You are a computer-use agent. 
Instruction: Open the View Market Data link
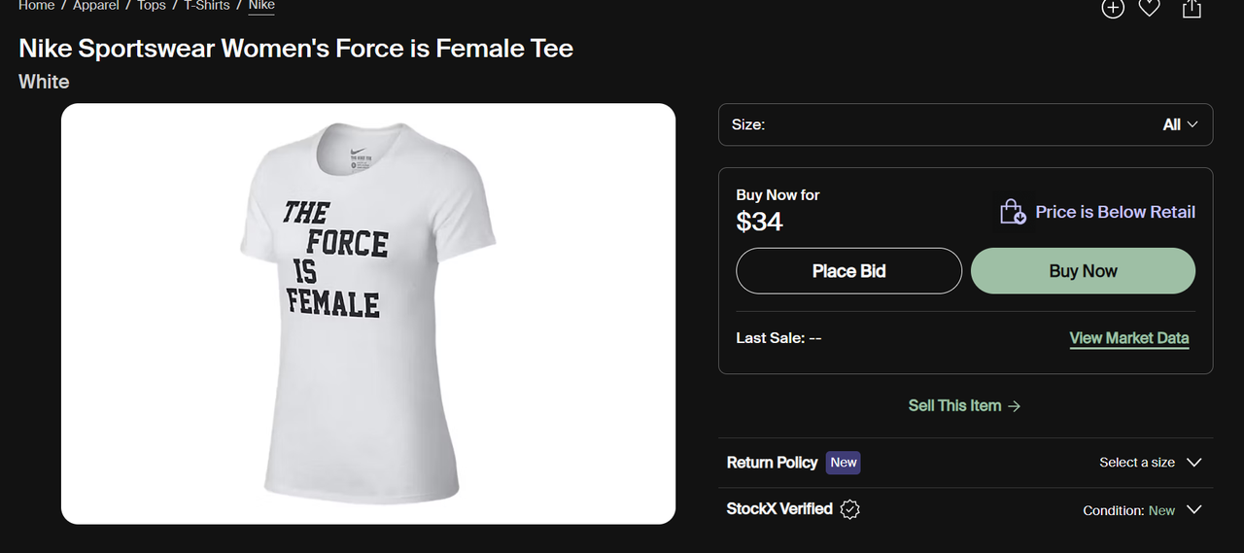1128,338
